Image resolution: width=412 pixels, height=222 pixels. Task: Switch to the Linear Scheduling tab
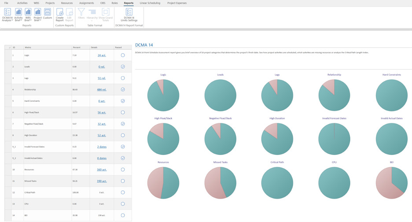click(150, 3)
